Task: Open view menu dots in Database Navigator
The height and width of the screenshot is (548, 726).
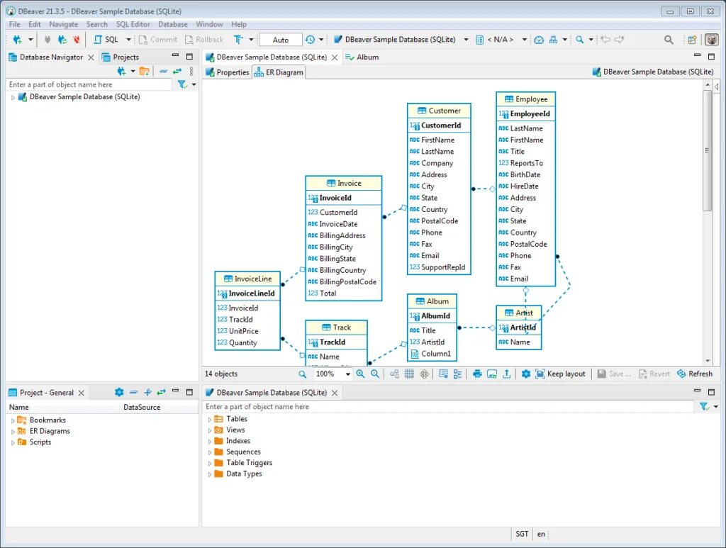Action: pos(191,72)
